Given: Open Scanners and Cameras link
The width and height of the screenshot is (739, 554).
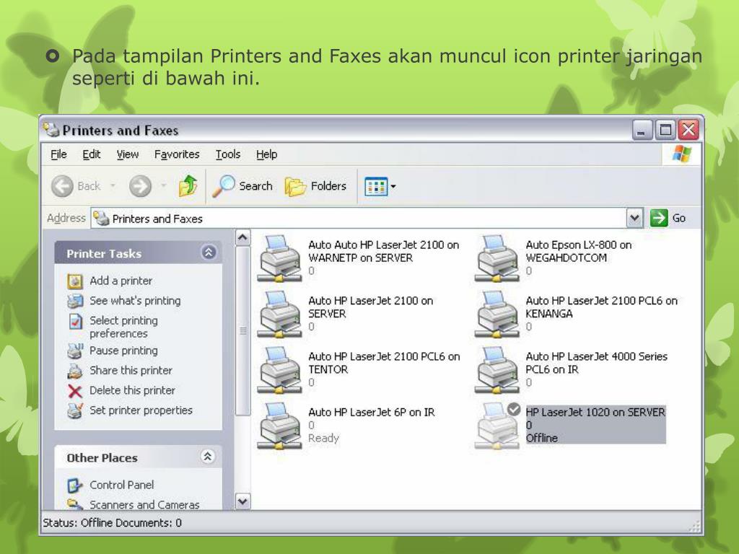Looking at the screenshot, I should (144, 504).
